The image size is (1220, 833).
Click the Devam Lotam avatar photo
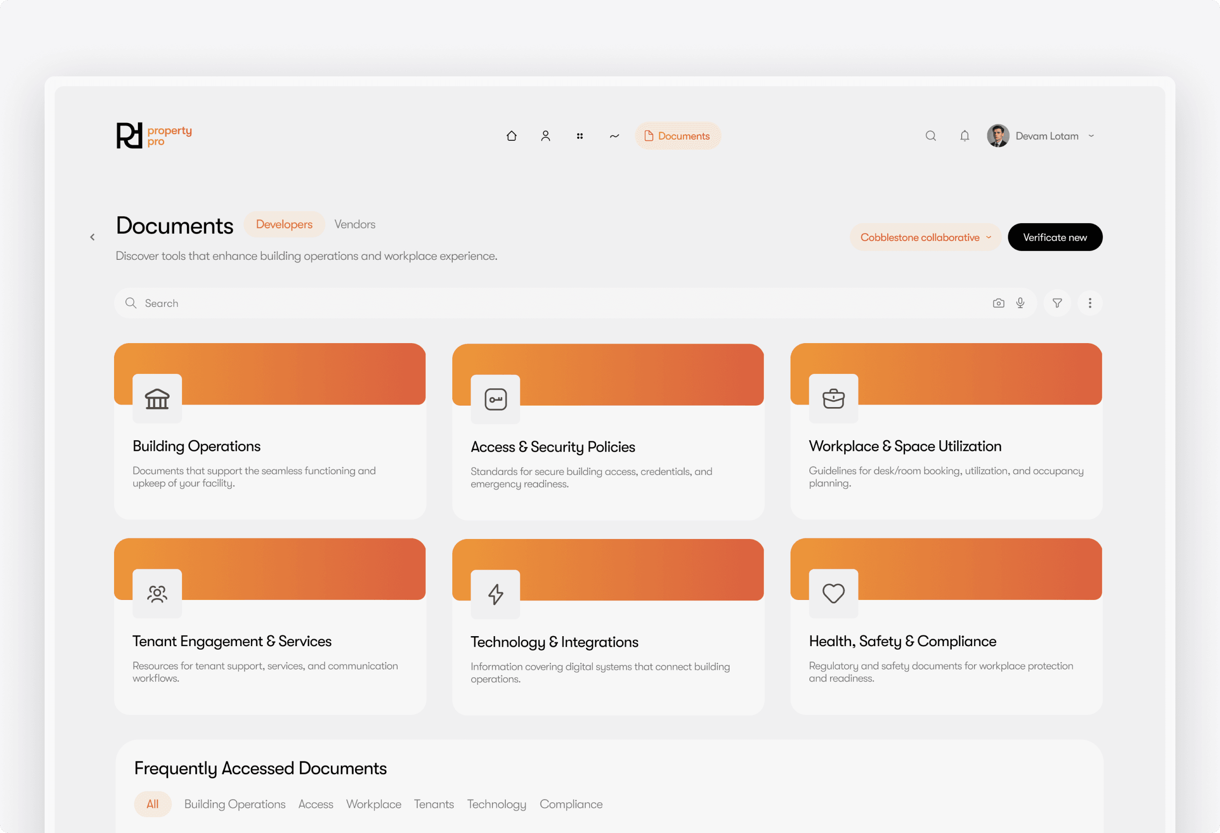coord(998,136)
